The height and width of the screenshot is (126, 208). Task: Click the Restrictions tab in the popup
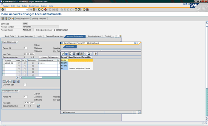pyautogui.click(x=70, y=47)
